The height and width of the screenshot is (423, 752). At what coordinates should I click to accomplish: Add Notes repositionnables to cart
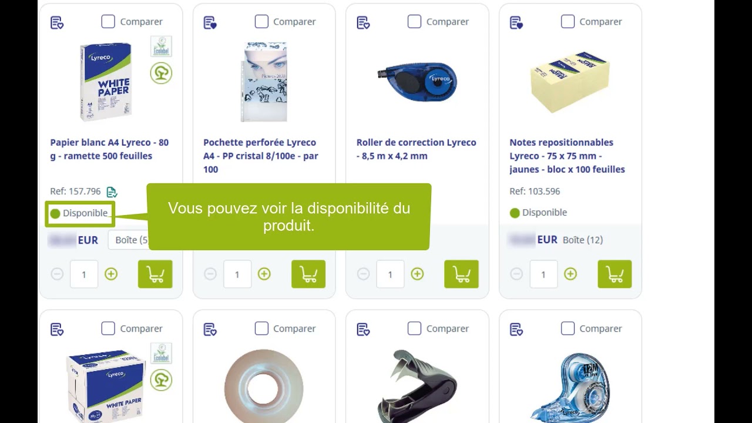coord(615,274)
